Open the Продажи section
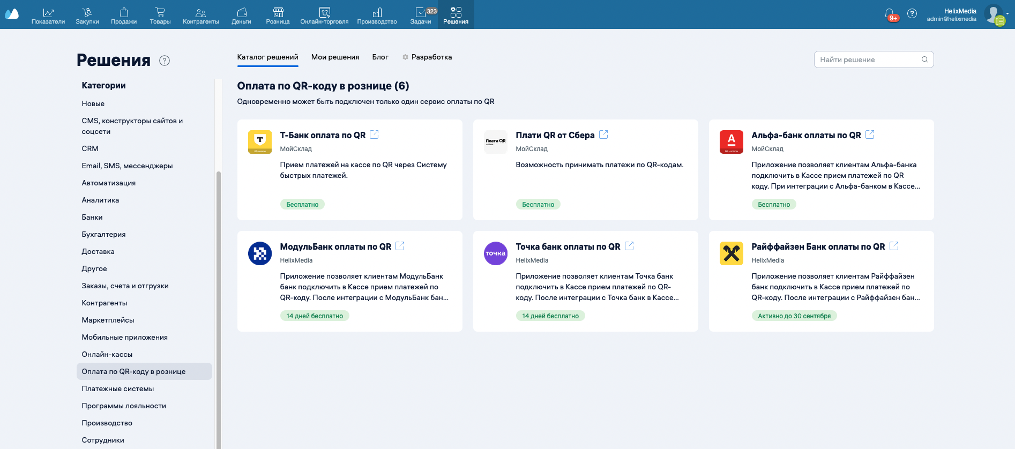This screenshot has width=1015, height=449. (x=124, y=15)
